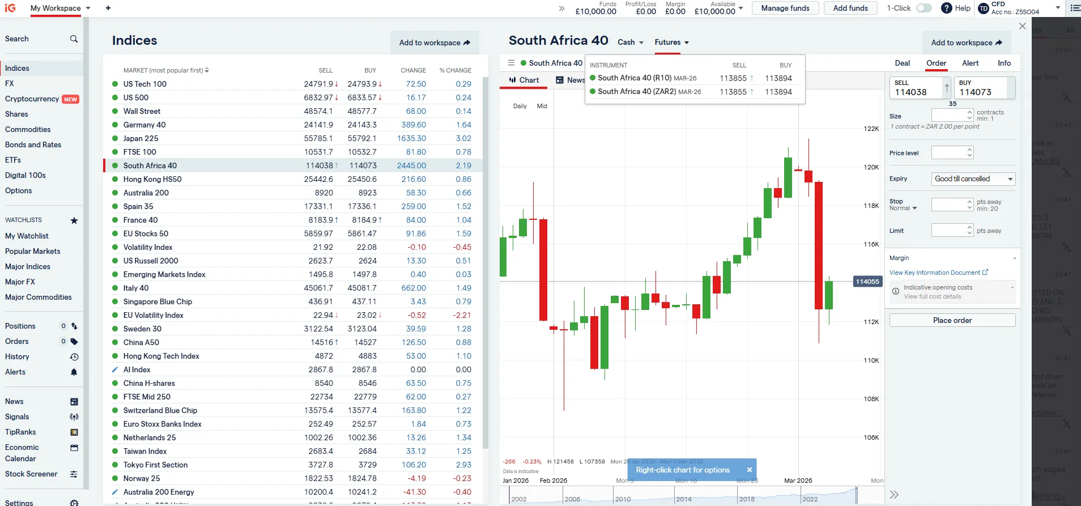Select the SELL 114038 price box
The height and width of the screenshot is (506, 1081).
click(x=920, y=88)
